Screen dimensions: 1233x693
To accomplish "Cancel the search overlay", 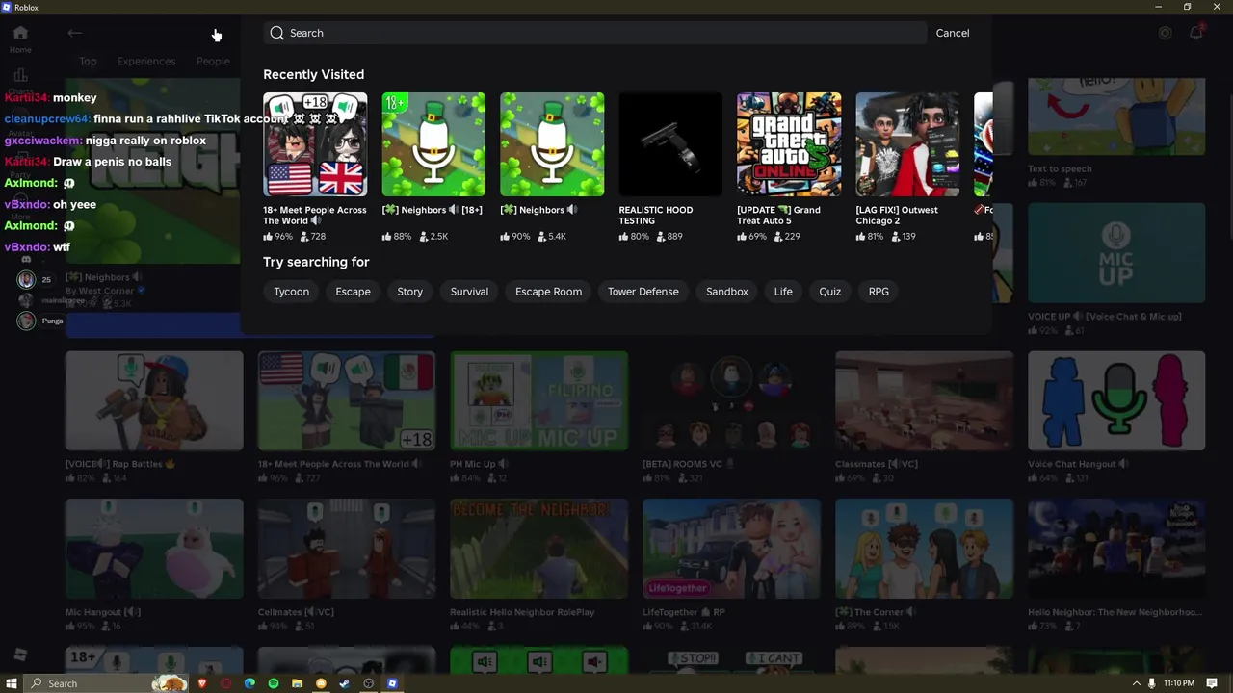I will coord(953,33).
